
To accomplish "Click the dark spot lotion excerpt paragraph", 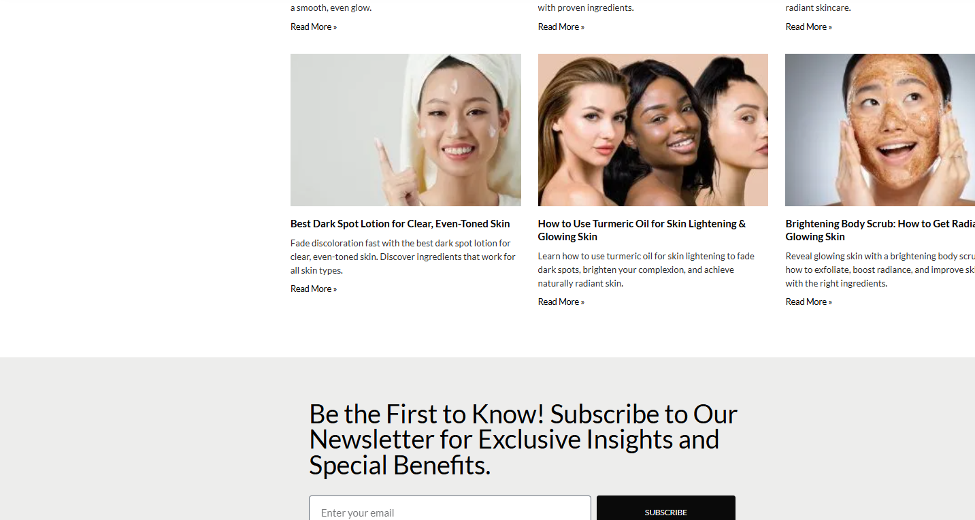I will [403, 257].
